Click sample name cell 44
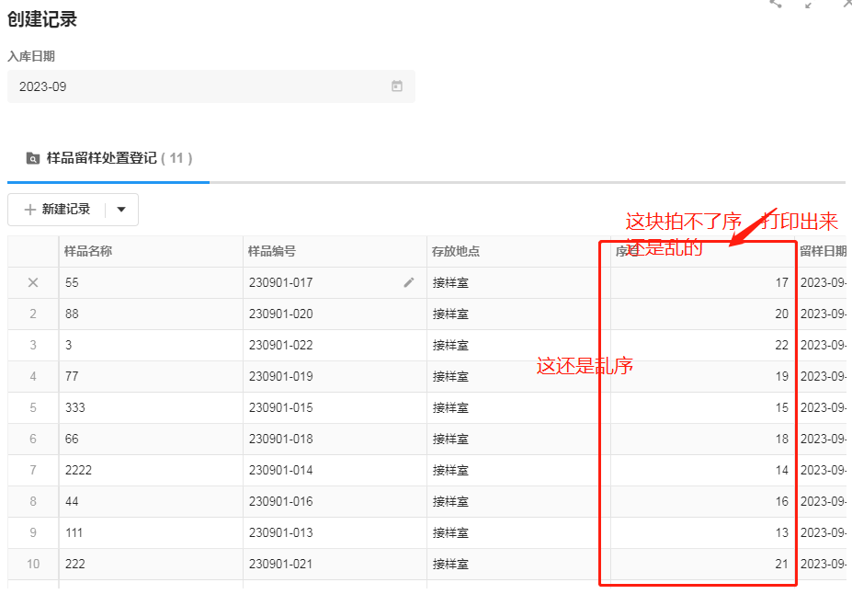The height and width of the screenshot is (594, 852). [x=151, y=501]
